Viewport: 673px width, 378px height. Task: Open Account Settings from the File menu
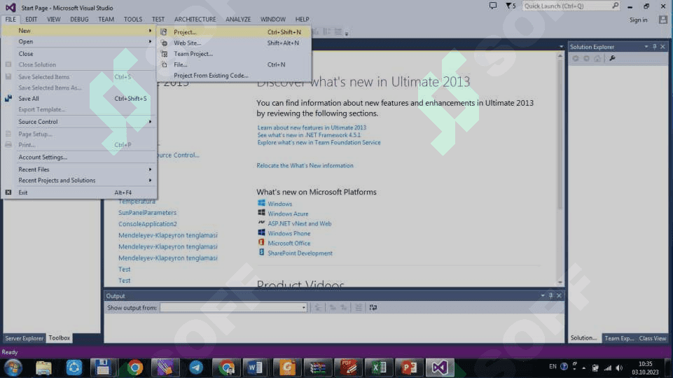(x=79, y=157)
